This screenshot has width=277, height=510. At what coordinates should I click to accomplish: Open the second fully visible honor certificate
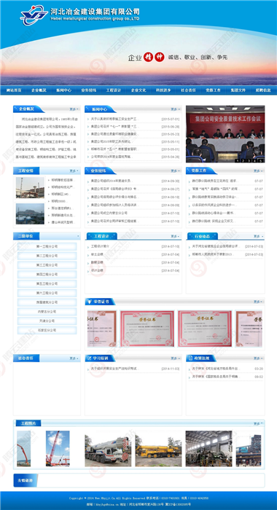click(x=205, y=329)
